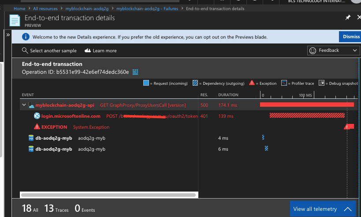This screenshot has width=361, height=217.
Task: Click the exception marker in the timeline
Action: coord(349,127)
